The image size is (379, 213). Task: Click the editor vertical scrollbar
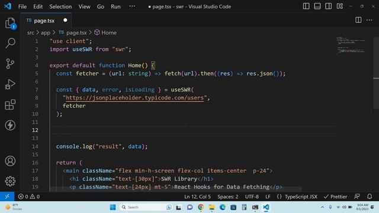376,72
